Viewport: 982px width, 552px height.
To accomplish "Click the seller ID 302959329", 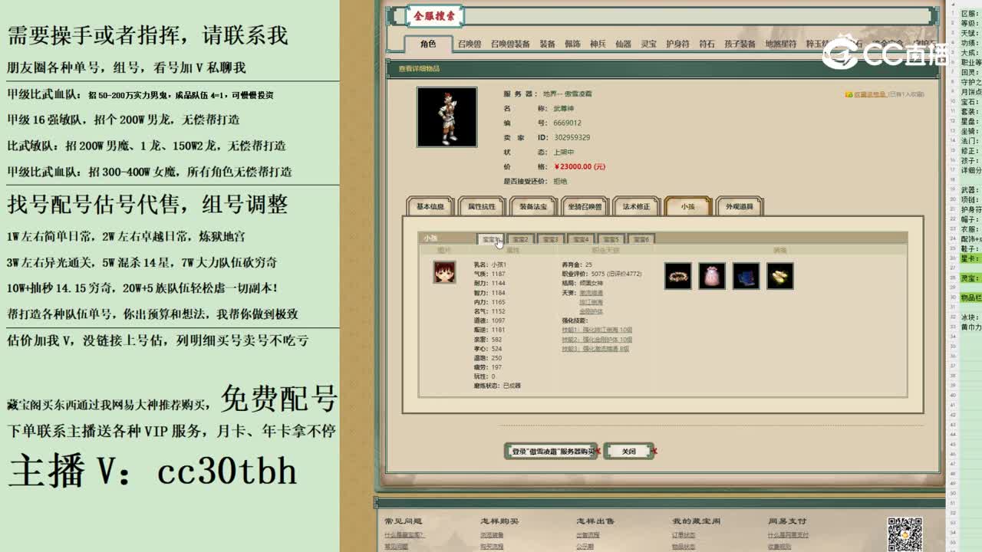I will click(x=572, y=137).
